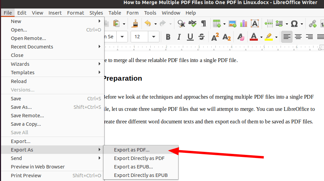The height and width of the screenshot is (181, 324).
Task: Open the Insert Table dropdown arrow
Action: point(224,24)
